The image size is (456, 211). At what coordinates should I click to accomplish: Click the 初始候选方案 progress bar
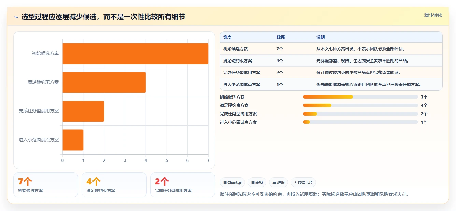360,97
